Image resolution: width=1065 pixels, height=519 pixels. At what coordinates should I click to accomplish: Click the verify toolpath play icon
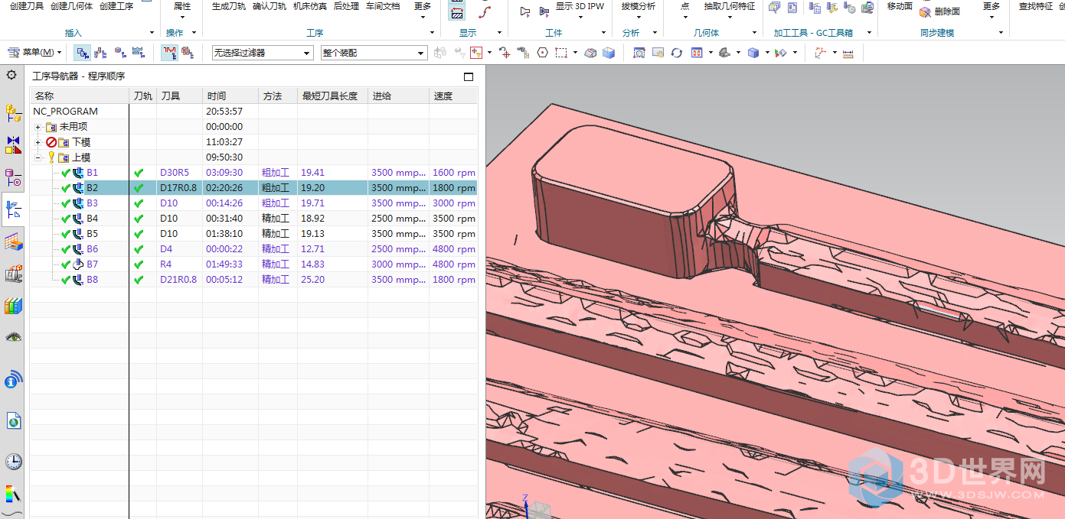[525, 11]
